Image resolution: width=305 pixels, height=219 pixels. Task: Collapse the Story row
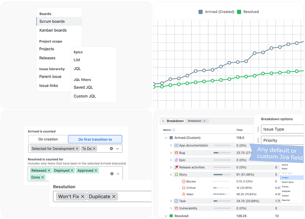pyautogui.click(x=171, y=175)
